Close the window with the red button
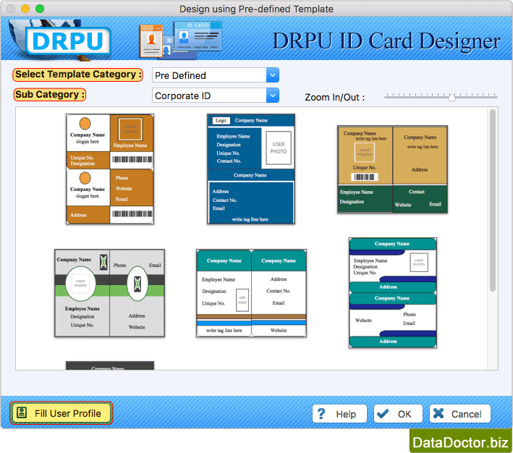Screen dimensions: 513x453 (11, 9)
